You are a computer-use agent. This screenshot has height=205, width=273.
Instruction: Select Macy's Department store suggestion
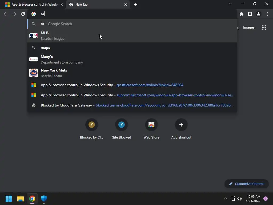(132, 59)
